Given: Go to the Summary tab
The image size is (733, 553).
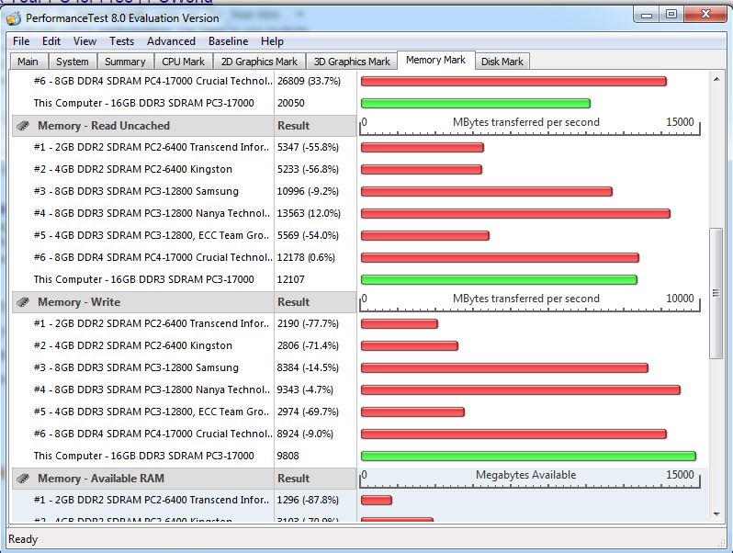Looking at the screenshot, I should (x=125, y=62).
